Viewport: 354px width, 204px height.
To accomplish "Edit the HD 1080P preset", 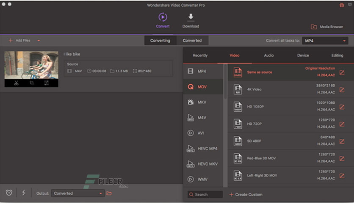I will pos(342,107).
